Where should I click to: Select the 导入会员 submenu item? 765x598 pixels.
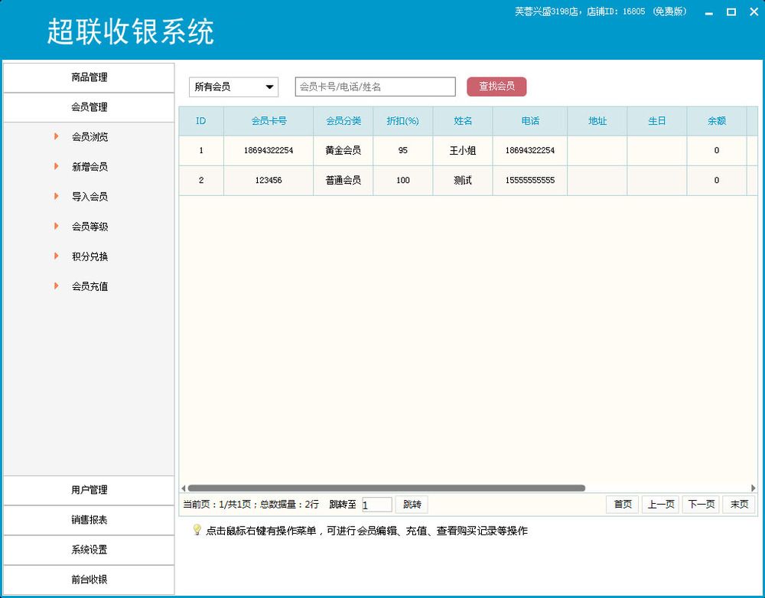(x=90, y=197)
